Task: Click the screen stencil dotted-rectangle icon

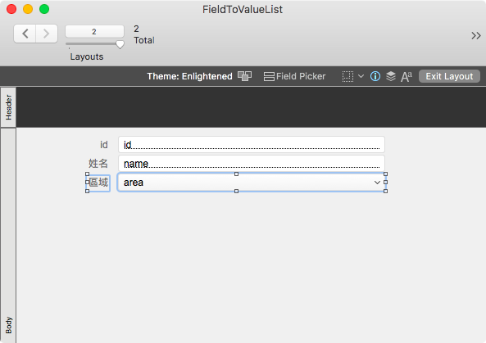Action: [347, 76]
